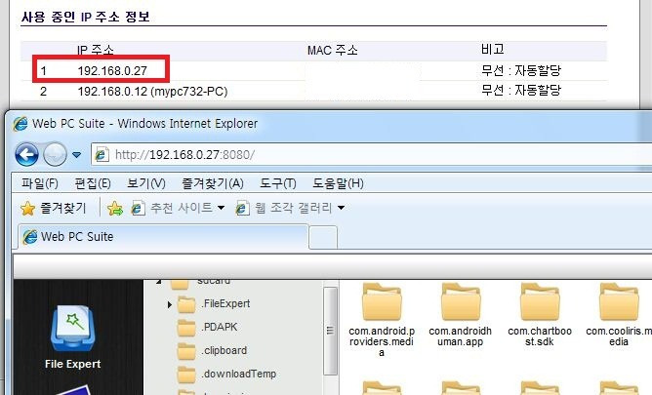Click the 비고 column header

pos(493,50)
